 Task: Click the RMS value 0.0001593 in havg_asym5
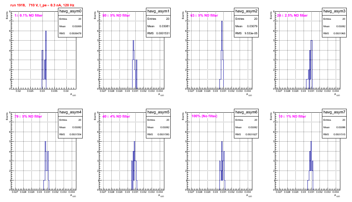(163, 135)
